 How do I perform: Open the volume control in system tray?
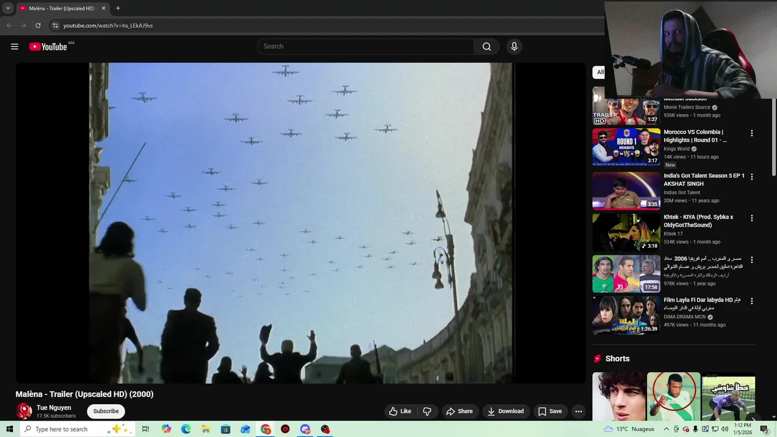point(724,429)
